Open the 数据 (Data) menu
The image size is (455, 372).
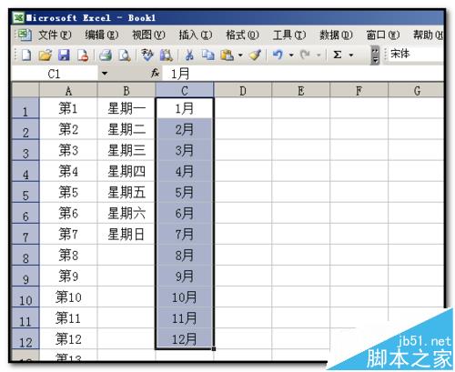pyautogui.click(x=336, y=35)
